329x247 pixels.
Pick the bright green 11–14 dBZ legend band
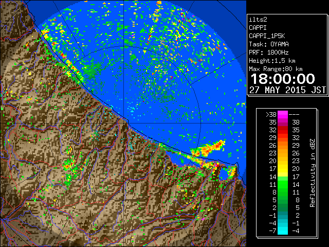(x=283, y=184)
